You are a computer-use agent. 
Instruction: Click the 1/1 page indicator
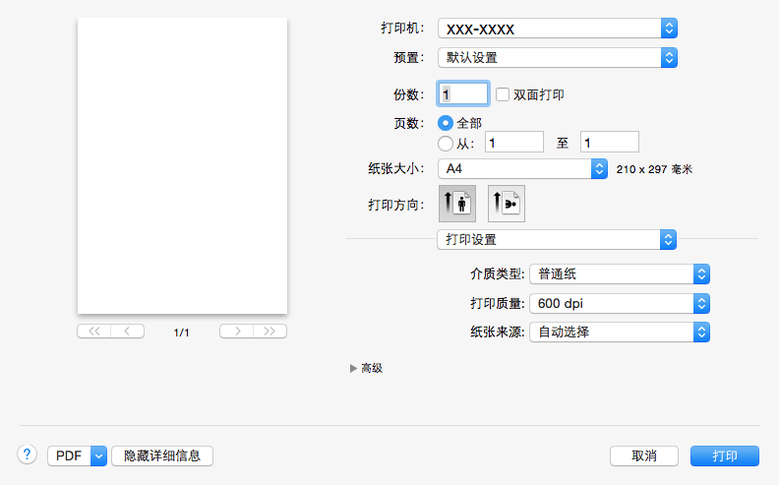point(181,333)
